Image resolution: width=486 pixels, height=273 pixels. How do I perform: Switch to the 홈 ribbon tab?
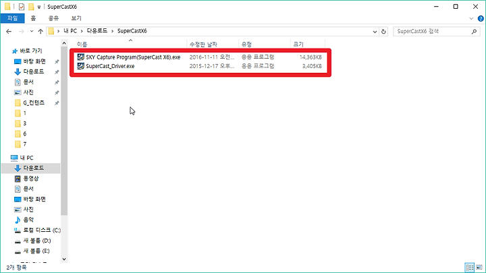click(x=33, y=18)
